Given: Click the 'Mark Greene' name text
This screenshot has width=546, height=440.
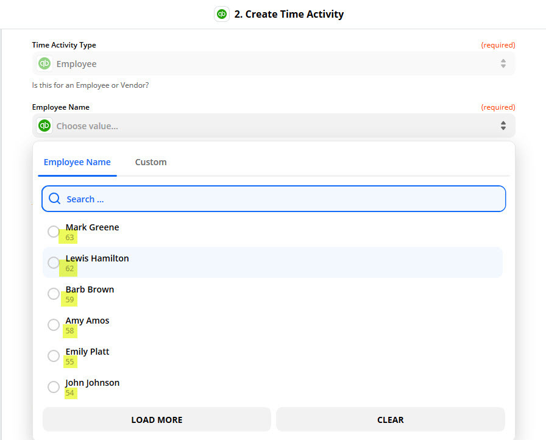Looking at the screenshot, I should click(x=92, y=227).
